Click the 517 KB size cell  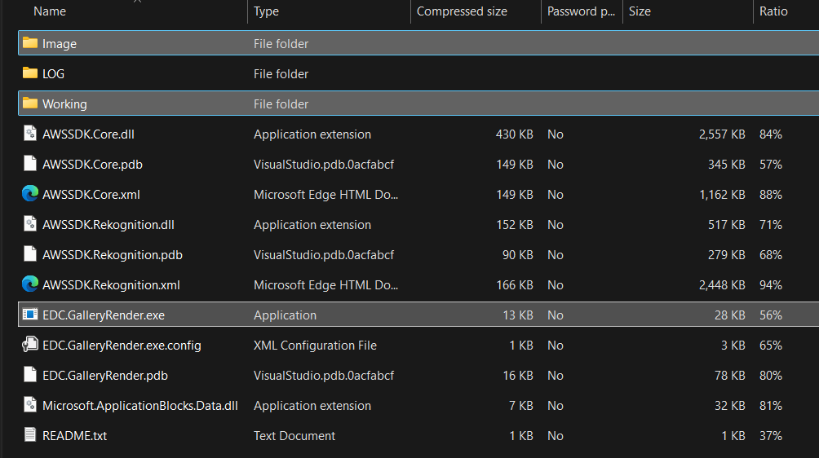(727, 225)
